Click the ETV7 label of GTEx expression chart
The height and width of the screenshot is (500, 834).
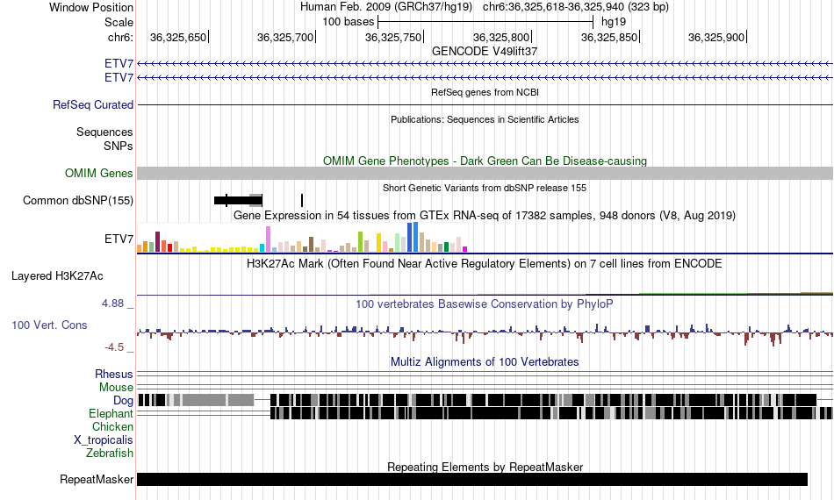point(119,239)
